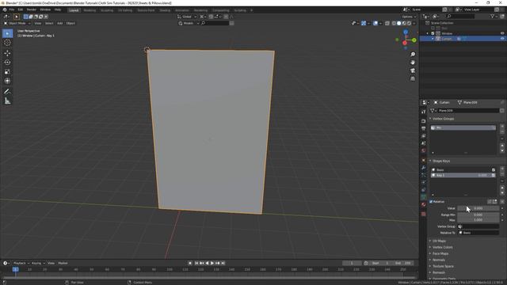Open the Object Data properties tab
This screenshot has width=507, height=285.
(x=424, y=197)
